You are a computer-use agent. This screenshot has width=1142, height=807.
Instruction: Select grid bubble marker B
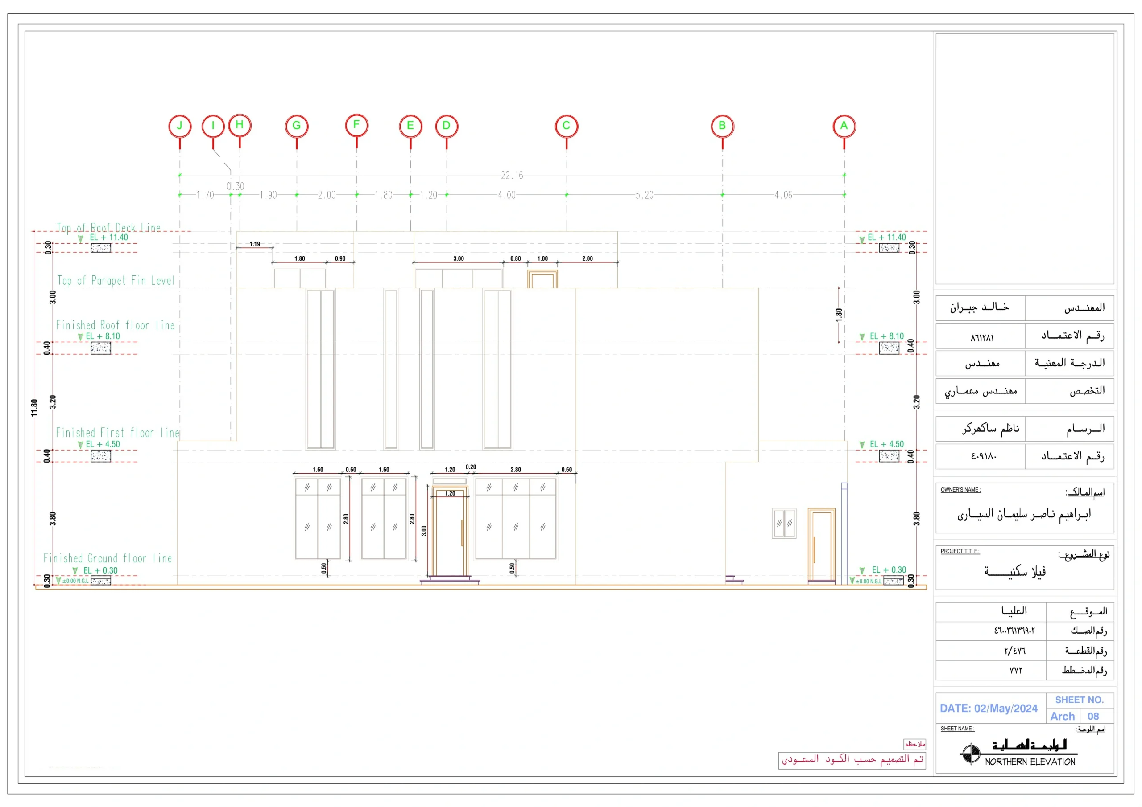[x=722, y=126]
